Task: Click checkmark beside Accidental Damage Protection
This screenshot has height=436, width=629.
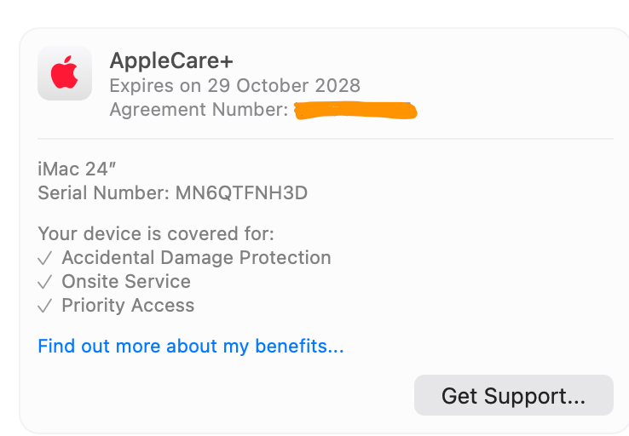Action: coord(45,258)
